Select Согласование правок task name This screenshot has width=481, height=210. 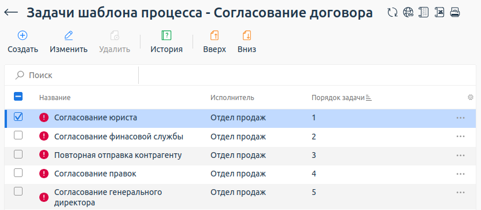point(95,174)
